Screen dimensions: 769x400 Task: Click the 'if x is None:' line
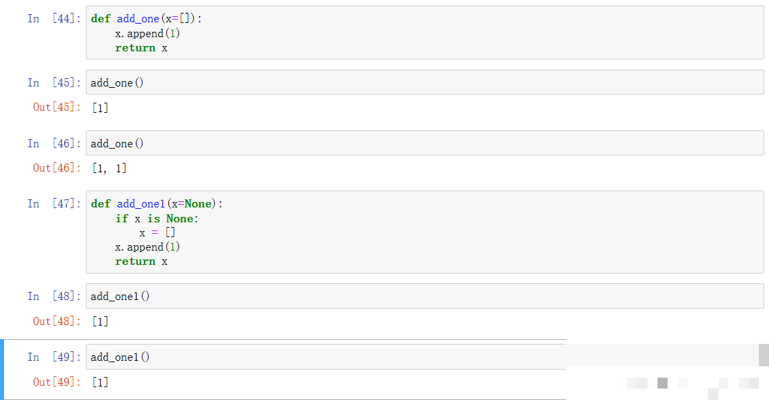[x=157, y=219]
